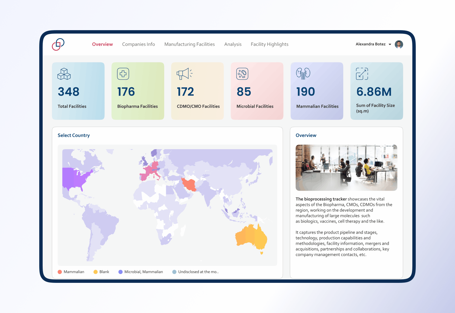Click the CDMO/CMO Facilities label
Viewport: 455px width, 313px height.
coord(198,106)
